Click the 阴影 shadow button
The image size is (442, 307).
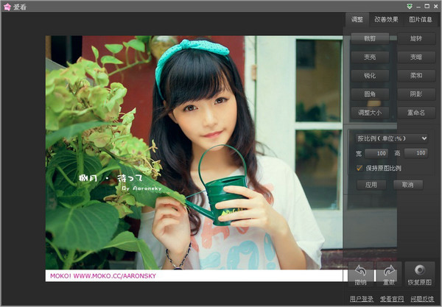pos(416,94)
